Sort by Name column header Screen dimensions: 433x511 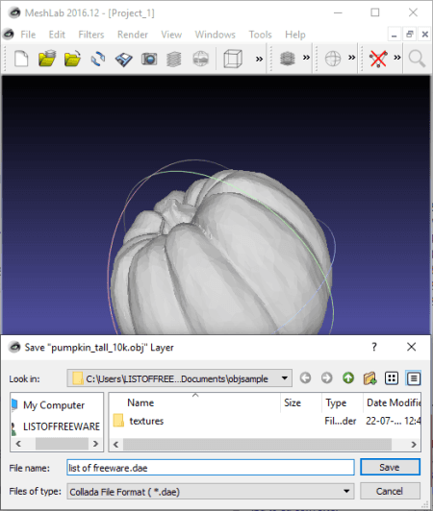click(x=194, y=402)
